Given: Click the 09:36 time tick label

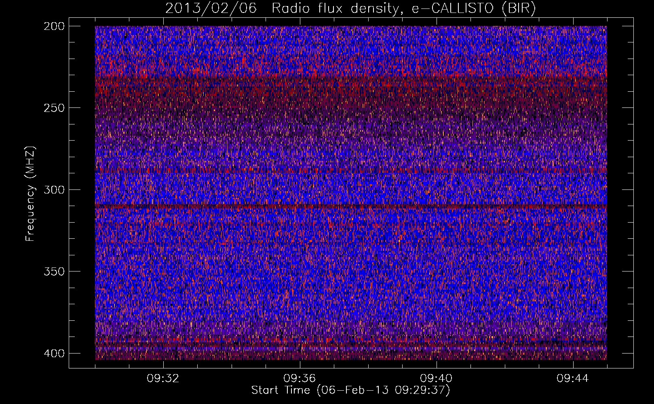Looking at the screenshot, I should (x=300, y=379).
